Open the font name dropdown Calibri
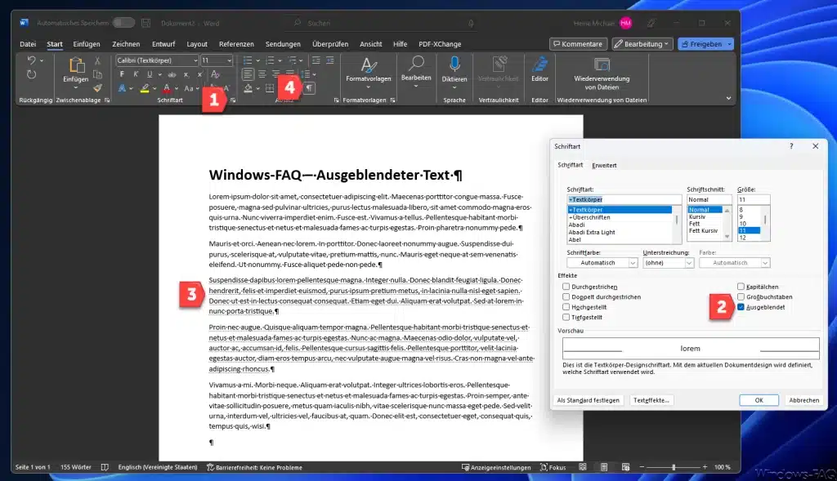Image resolution: width=837 pixels, height=481 pixels. (x=195, y=60)
